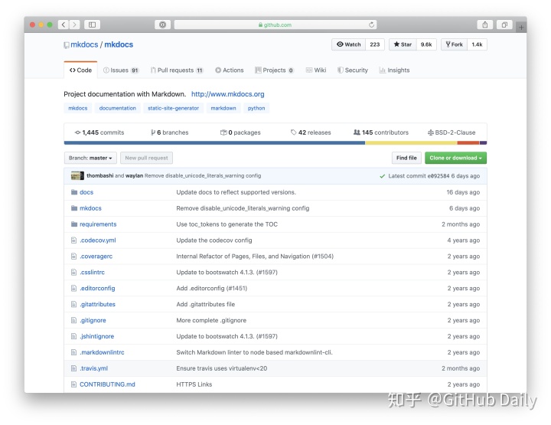Screen dimensions: 551x425
Task: Click the New pull request button
Action: (x=146, y=158)
